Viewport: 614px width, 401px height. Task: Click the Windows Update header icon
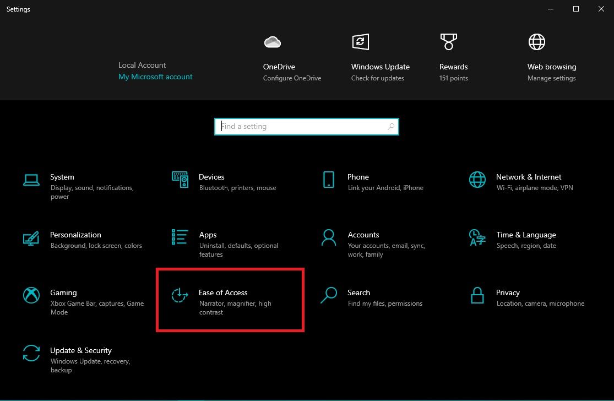[360, 42]
